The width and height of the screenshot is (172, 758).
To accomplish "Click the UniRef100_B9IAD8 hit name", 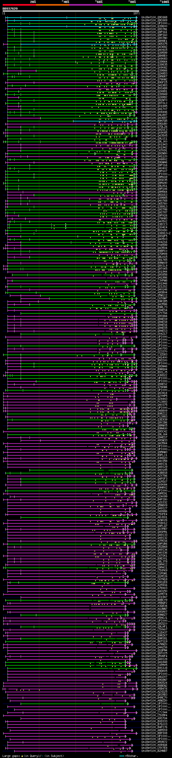I will pyautogui.click(x=154, y=88).
